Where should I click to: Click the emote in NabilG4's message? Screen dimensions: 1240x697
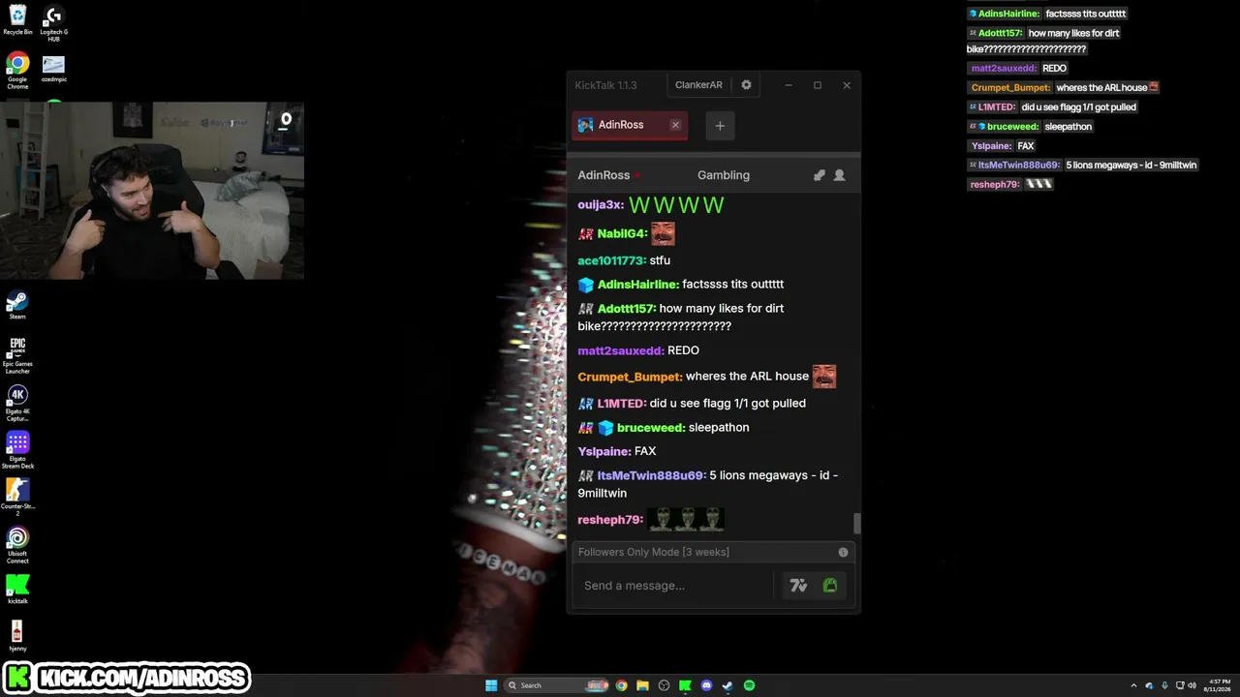(663, 233)
